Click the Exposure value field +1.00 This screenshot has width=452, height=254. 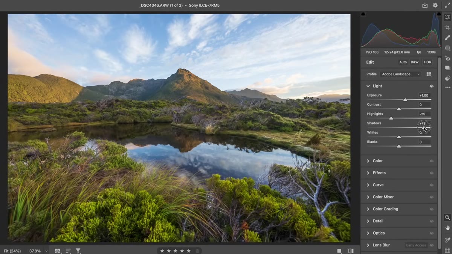(x=424, y=95)
